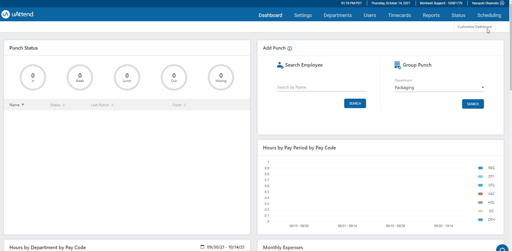Click the Customize Dashboard button

(475, 27)
